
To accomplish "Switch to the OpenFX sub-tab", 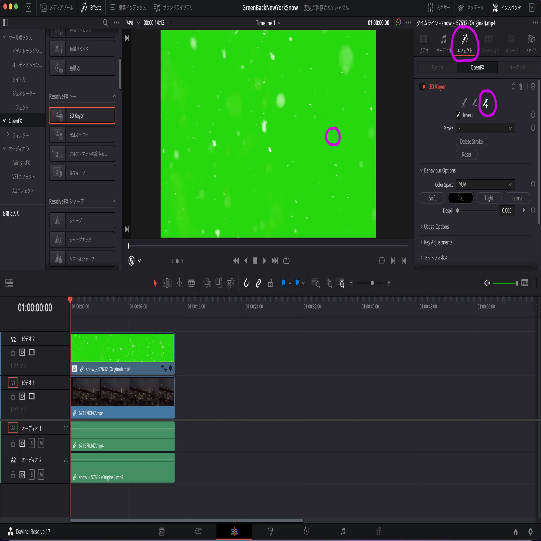I will point(477,67).
